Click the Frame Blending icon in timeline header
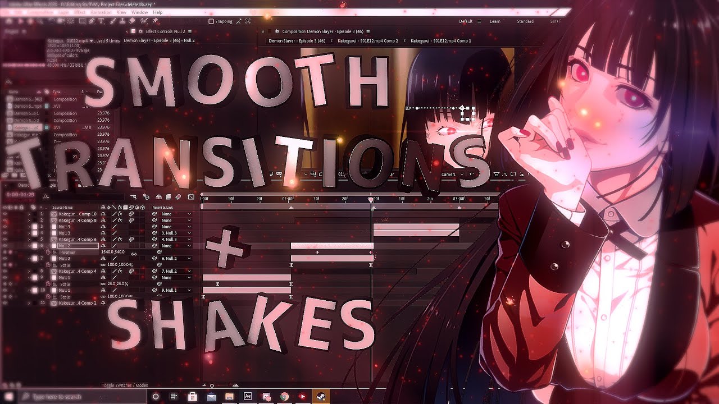 coord(169,197)
